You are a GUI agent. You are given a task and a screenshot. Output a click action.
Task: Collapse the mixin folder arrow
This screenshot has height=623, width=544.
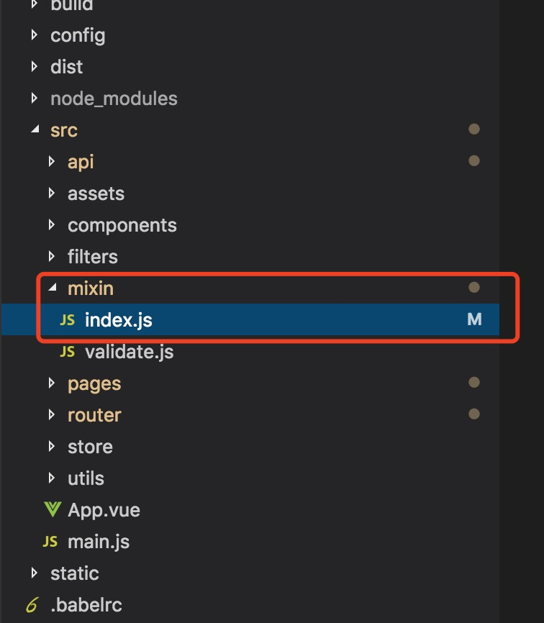[52, 288]
